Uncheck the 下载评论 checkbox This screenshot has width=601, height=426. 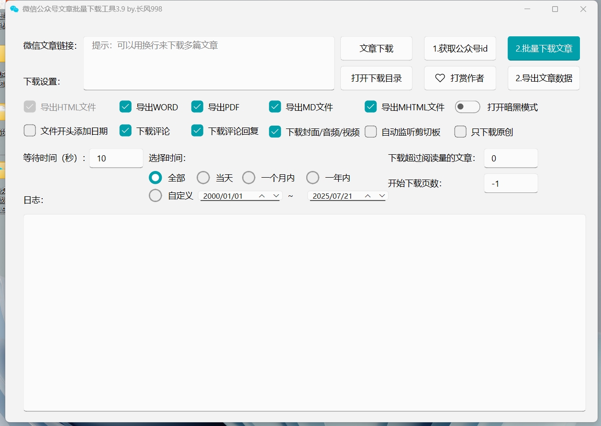pos(125,131)
